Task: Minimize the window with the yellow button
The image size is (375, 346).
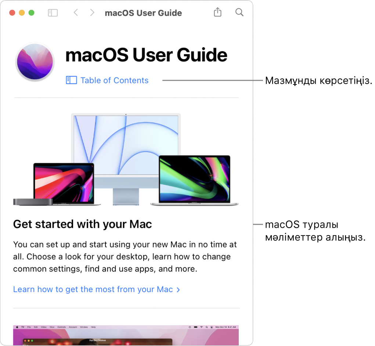Action: pyautogui.click(x=22, y=13)
